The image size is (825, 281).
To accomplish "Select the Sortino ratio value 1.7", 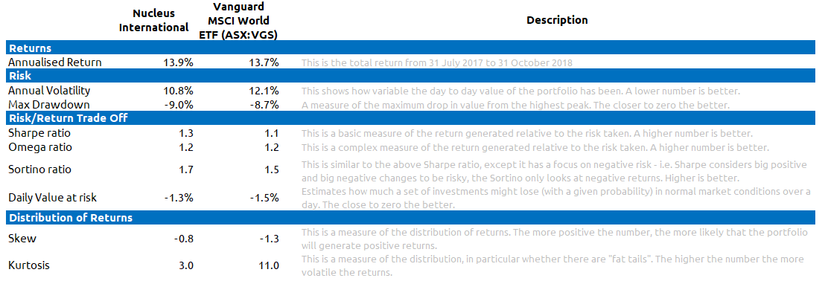I will (187, 169).
